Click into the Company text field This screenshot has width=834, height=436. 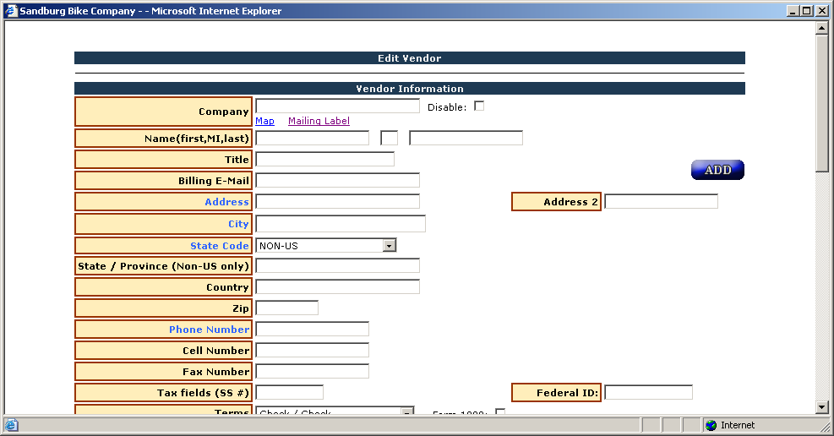(x=337, y=106)
